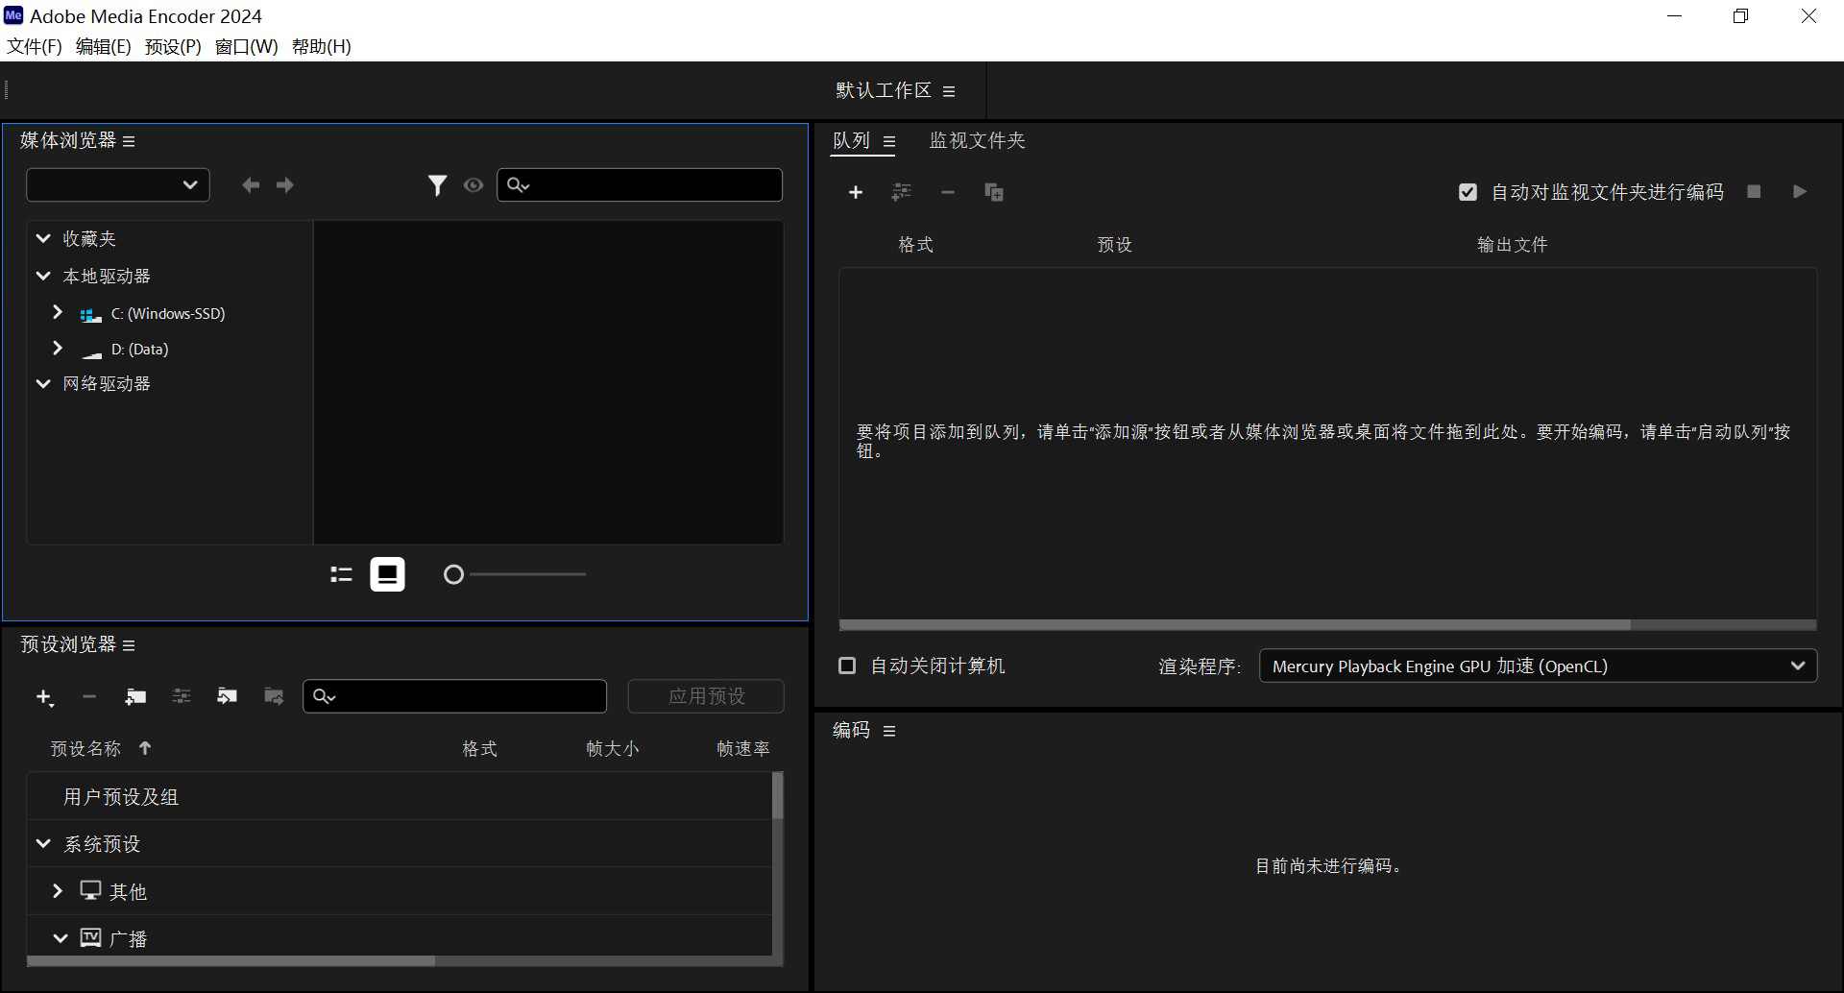Open the 媒体浏览器 panel menu icon

[x=129, y=141]
